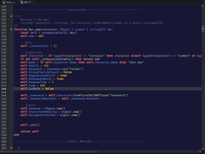Click the '"John Doe"' string on line 136

136,62
